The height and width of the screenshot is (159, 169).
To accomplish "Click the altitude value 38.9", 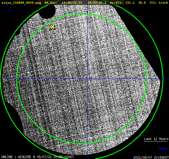I will pyautogui.click(x=142, y=2).
